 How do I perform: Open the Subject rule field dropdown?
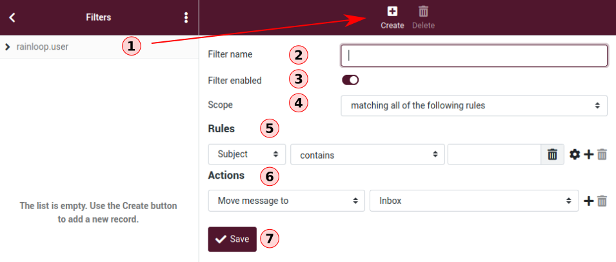click(x=246, y=154)
